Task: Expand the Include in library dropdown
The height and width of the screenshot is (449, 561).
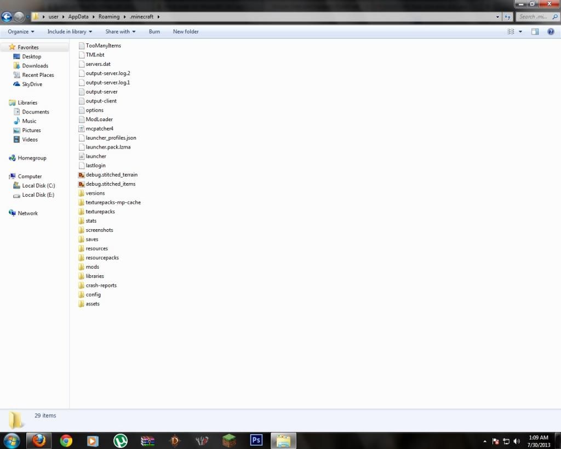Action: pyautogui.click(x=70, y=32)
